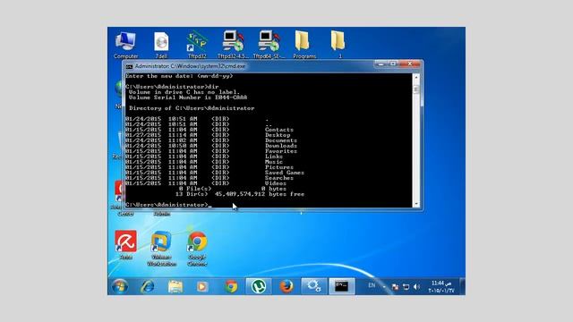The image size is (573, 322).
Task: Open the Windows Start menu
Action: tap(120, 286)
